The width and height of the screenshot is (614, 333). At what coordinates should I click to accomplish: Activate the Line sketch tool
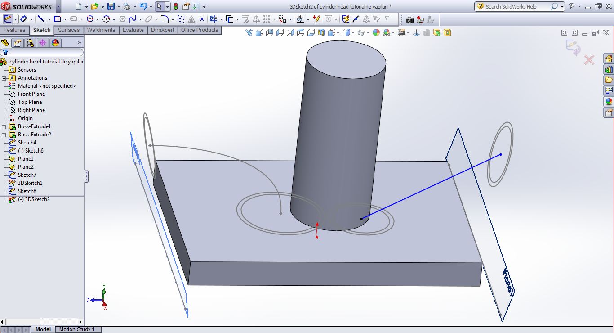click(x=41, y=19)
